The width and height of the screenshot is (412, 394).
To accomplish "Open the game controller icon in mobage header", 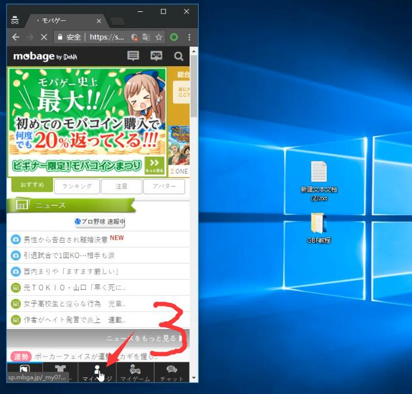I will (x=156, y=56).
